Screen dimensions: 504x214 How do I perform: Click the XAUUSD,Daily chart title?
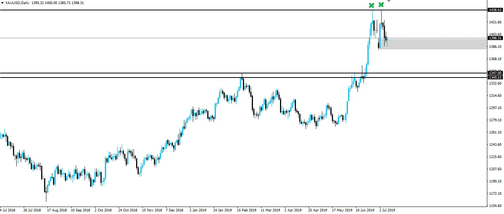click(x=17, y=3)
